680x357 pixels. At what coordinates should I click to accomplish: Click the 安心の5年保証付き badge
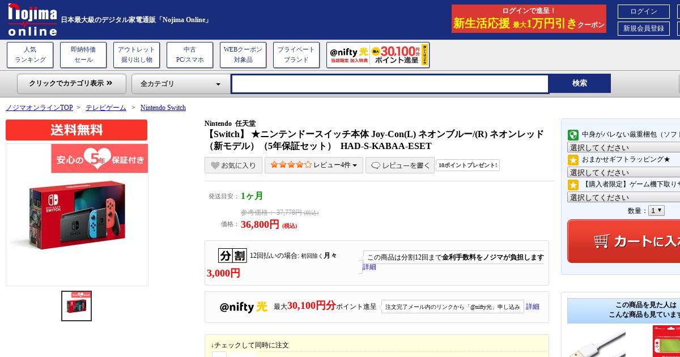(100, 159)
